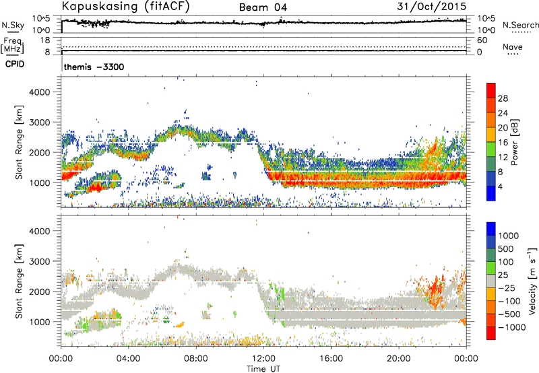Click the 16 label on the power colorbar
539x373 pixels.
tap(503, 143)
